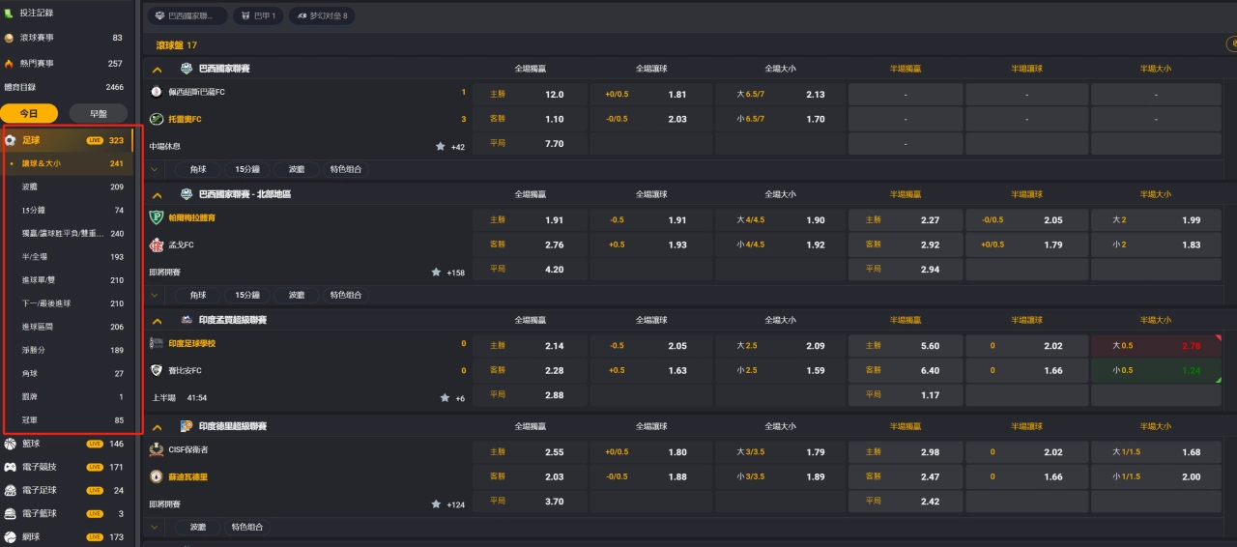
Task: Click the 投注記錄 betting record icon
Action: pyautogui.click(x=9, y=14)
